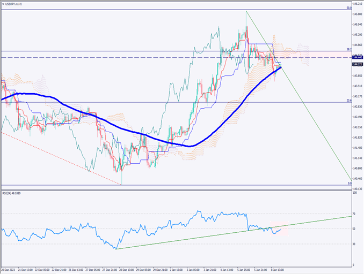Viewport: 364px width, 274px height.
Task: Select the 0.0 Fibonacci level label
Action: (350, 184)
